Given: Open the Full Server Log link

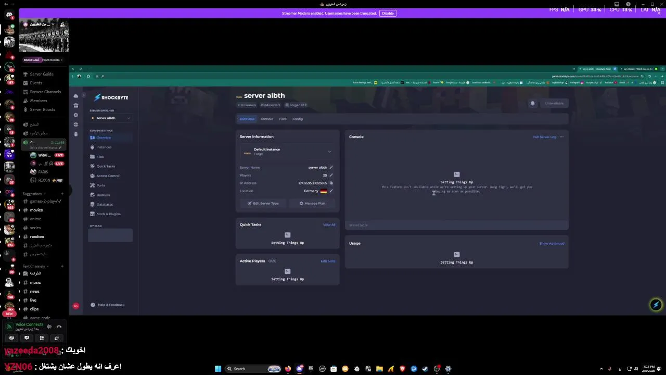Looking at the screenshot, I should pos(544,137).
